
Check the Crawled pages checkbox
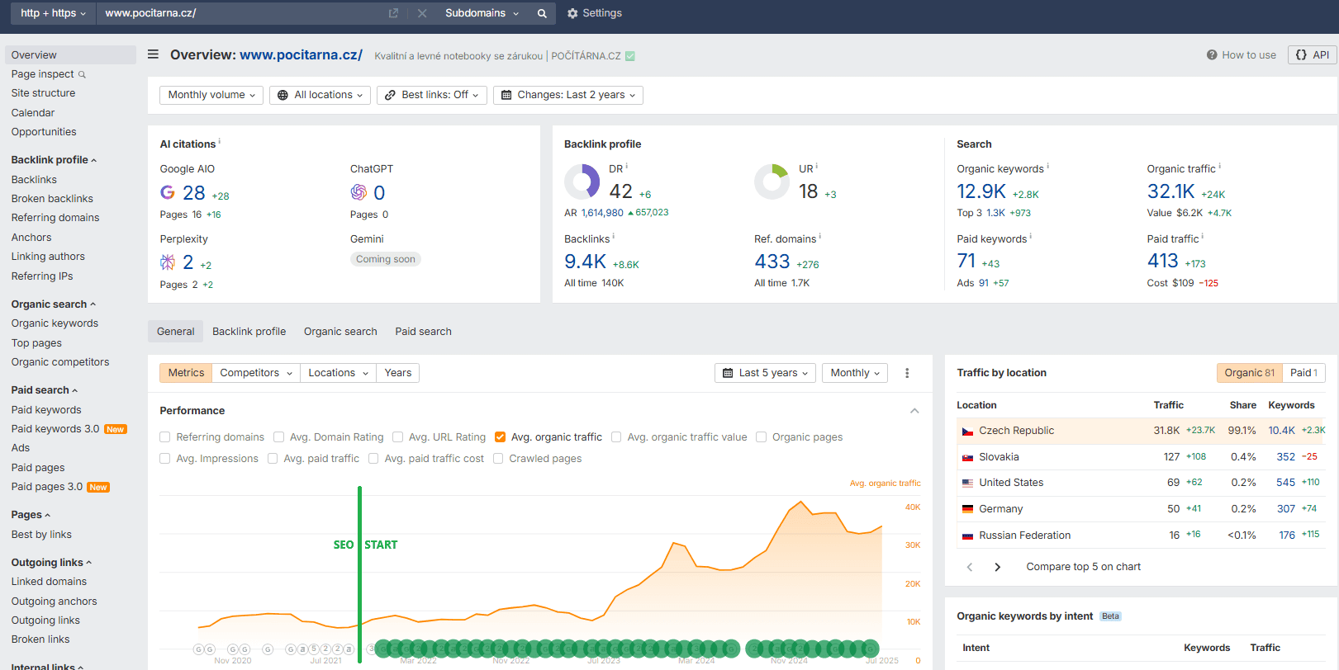pos(498,459)
